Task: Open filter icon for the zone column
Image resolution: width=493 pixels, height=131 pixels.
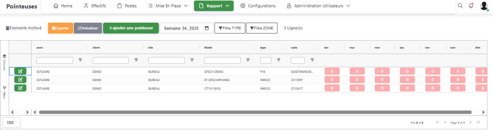Action: (80, 60)
